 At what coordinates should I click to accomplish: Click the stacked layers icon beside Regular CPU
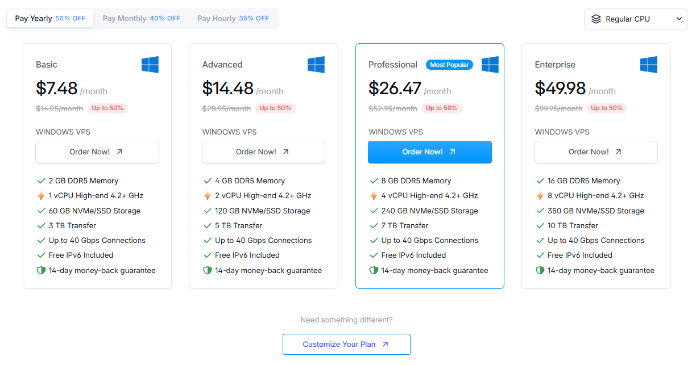click(596, 19)
